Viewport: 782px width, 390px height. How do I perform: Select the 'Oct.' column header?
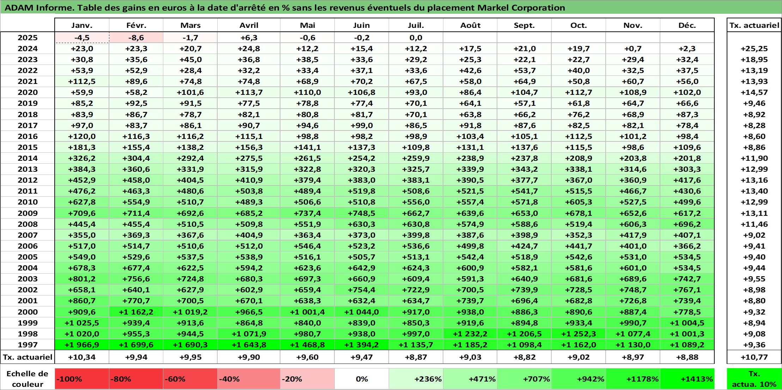tap(578, 25)
